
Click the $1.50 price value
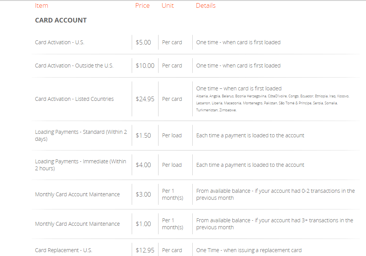pos(143,135)
